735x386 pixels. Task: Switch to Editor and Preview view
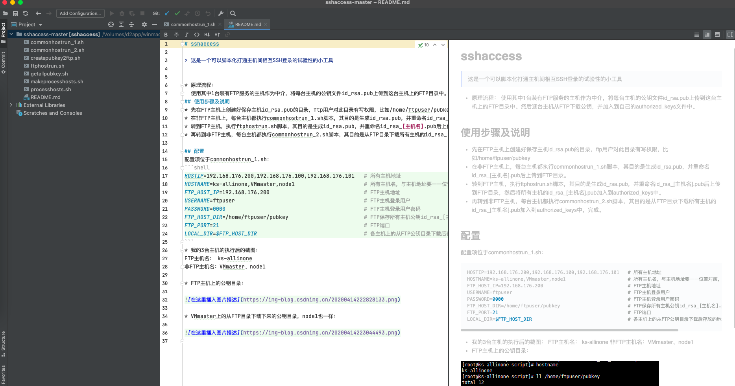point(707,35)
